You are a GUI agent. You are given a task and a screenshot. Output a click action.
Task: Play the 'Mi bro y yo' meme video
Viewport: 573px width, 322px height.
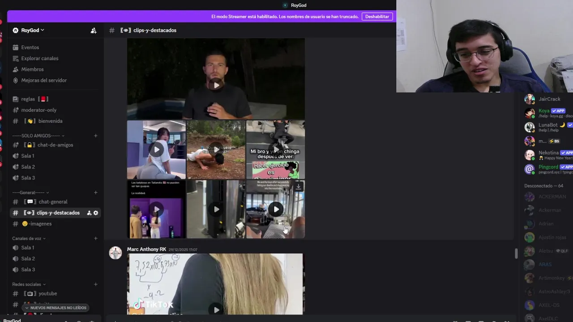point(276,150)
